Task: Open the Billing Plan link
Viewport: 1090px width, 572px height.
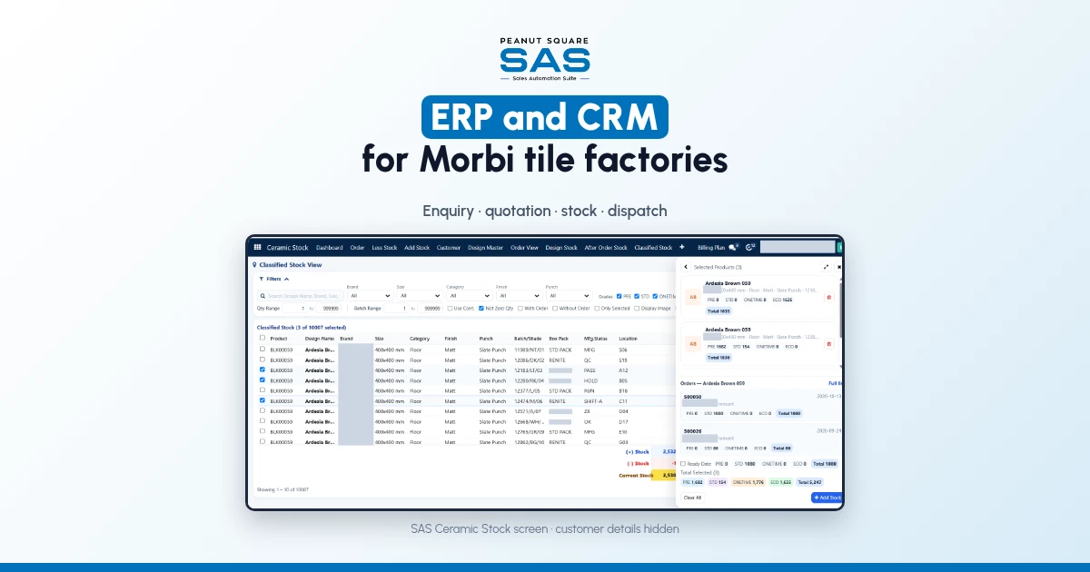Action: (711, 247)
